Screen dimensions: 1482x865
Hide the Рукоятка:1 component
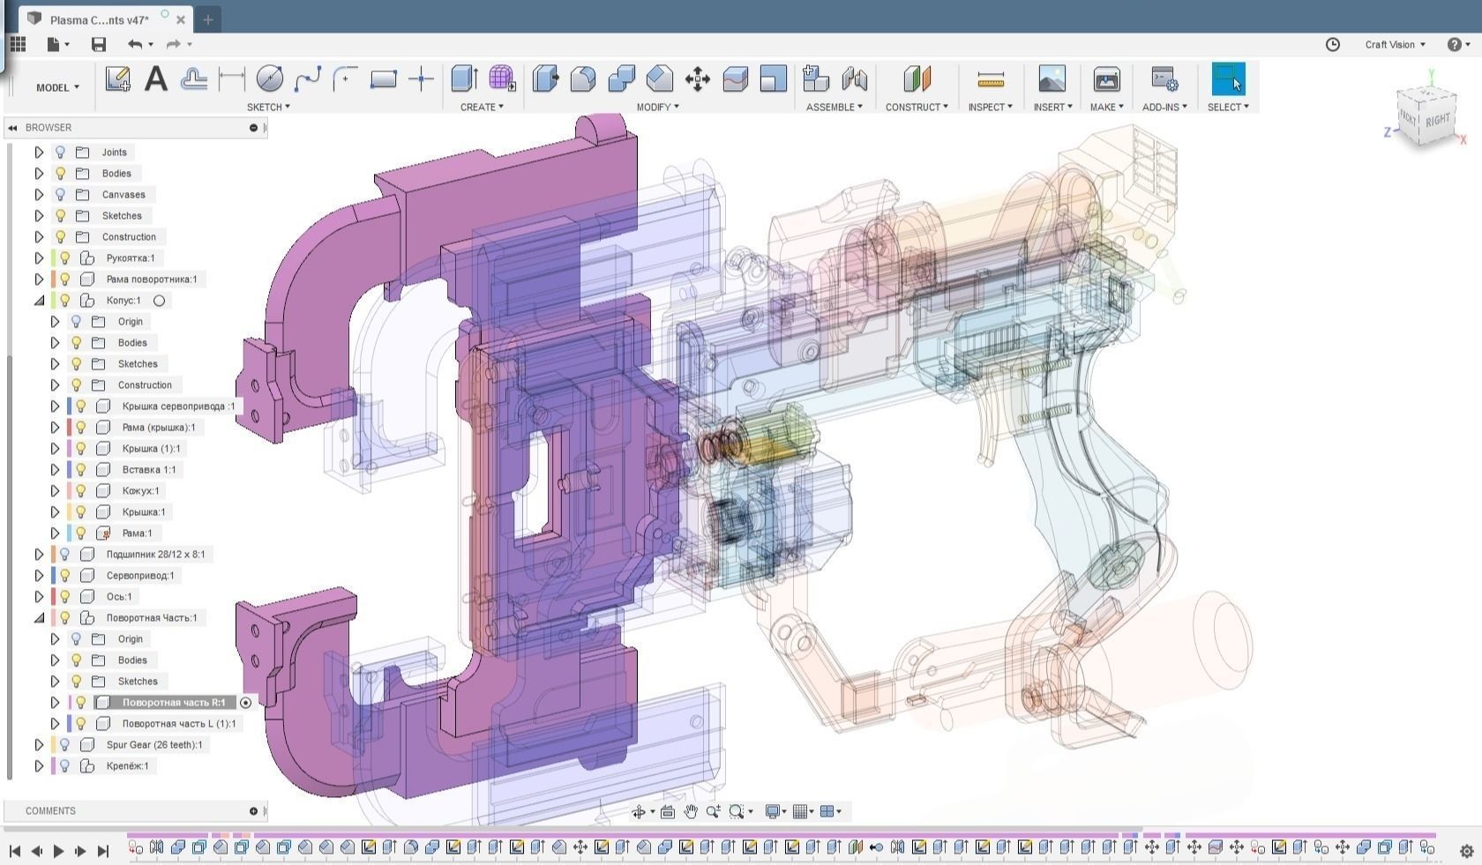(x=64, y=257)
